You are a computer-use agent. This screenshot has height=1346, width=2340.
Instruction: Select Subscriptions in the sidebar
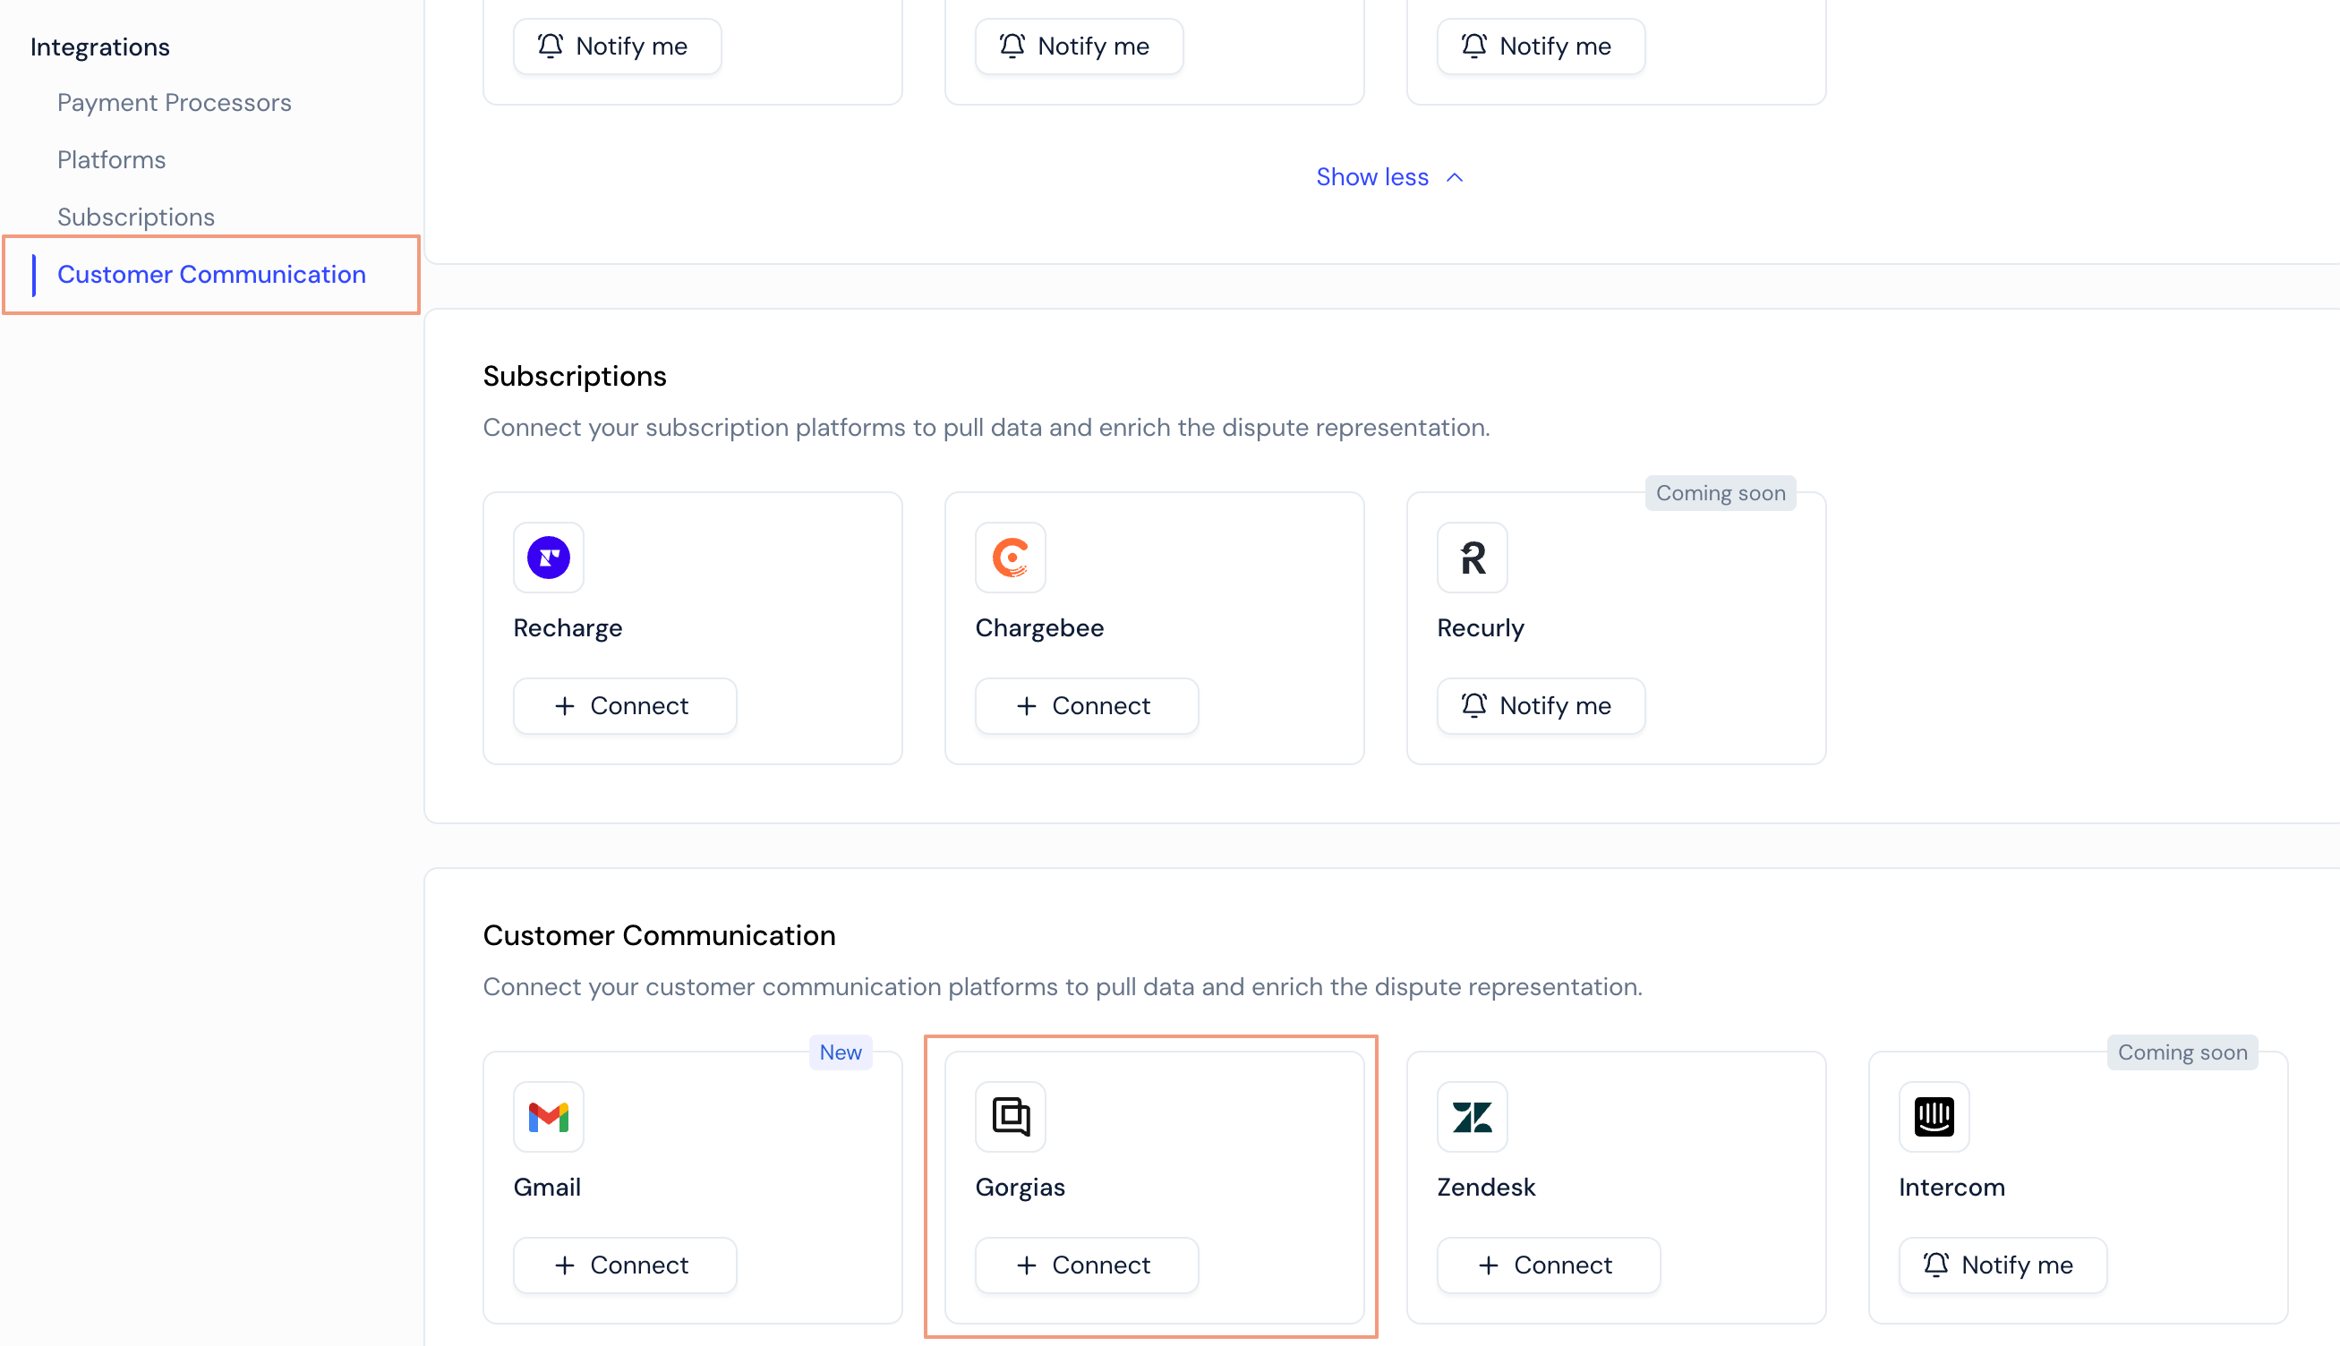(136, 217)
